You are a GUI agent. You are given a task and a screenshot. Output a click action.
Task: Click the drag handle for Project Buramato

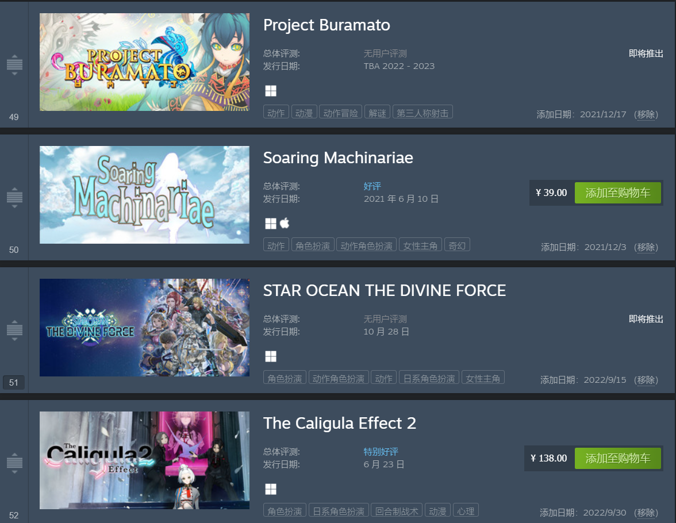pos(14,65)
